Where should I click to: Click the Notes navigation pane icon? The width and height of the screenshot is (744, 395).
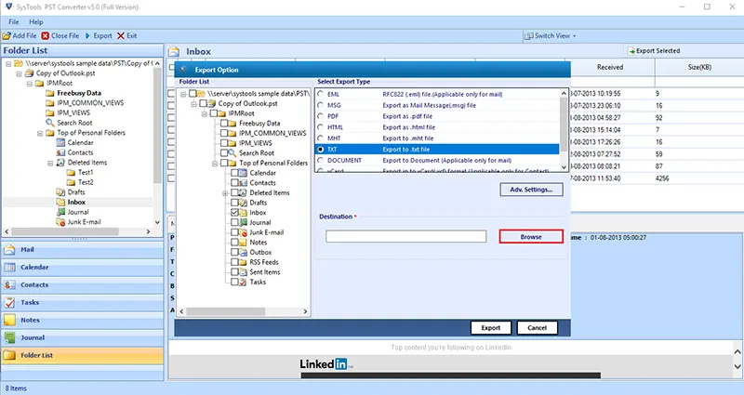(9, 320)
